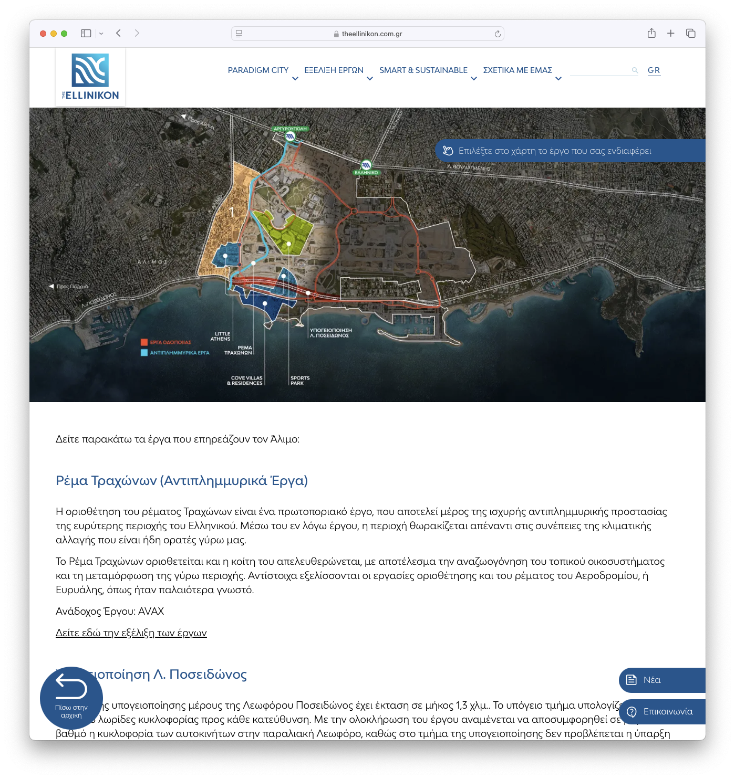Viewport: 735px width, 779px height.
Task: Expand the ΣΧΕΤΙΚΑ ΜΕ ΕΜΑΣ dropdown chevron
Action: [558, 79]
